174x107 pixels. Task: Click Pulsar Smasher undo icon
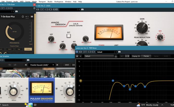tap(10, 65)
